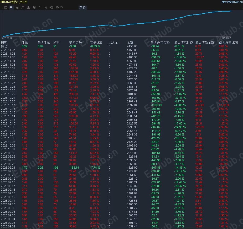Click balance value 1559.44
243x229 pixels.
coord(132,226)
